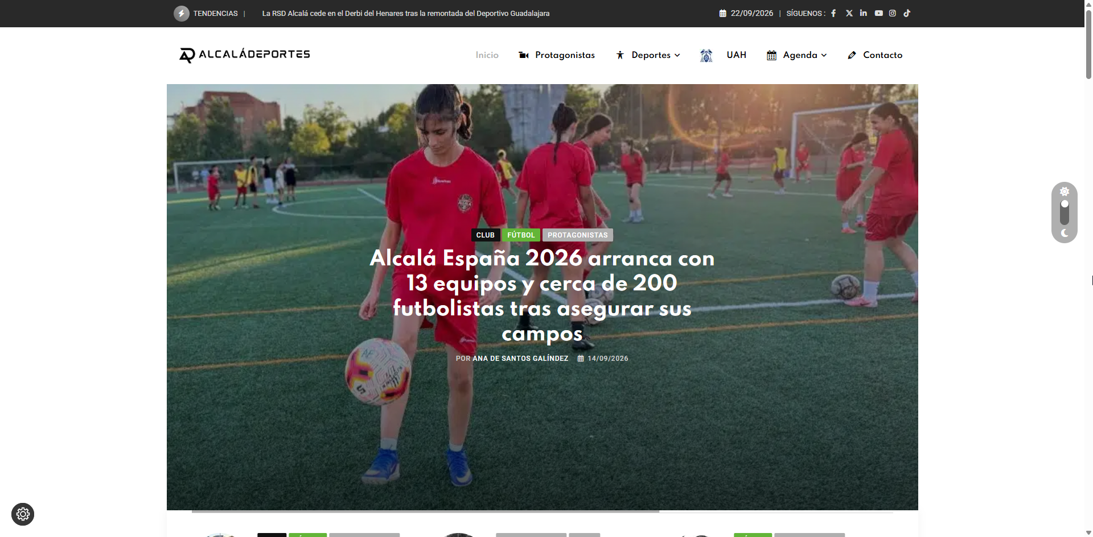Click the moon dark-mode icon
Image resolution: width=1093 pixels, height=537 pixels.
(x=1065, y=233)
